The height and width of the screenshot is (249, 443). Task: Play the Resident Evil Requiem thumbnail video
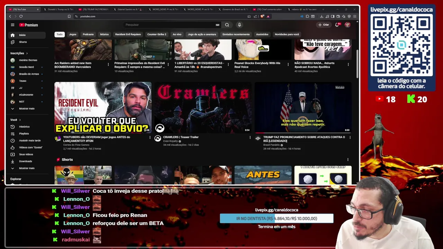tap(103, 107)
